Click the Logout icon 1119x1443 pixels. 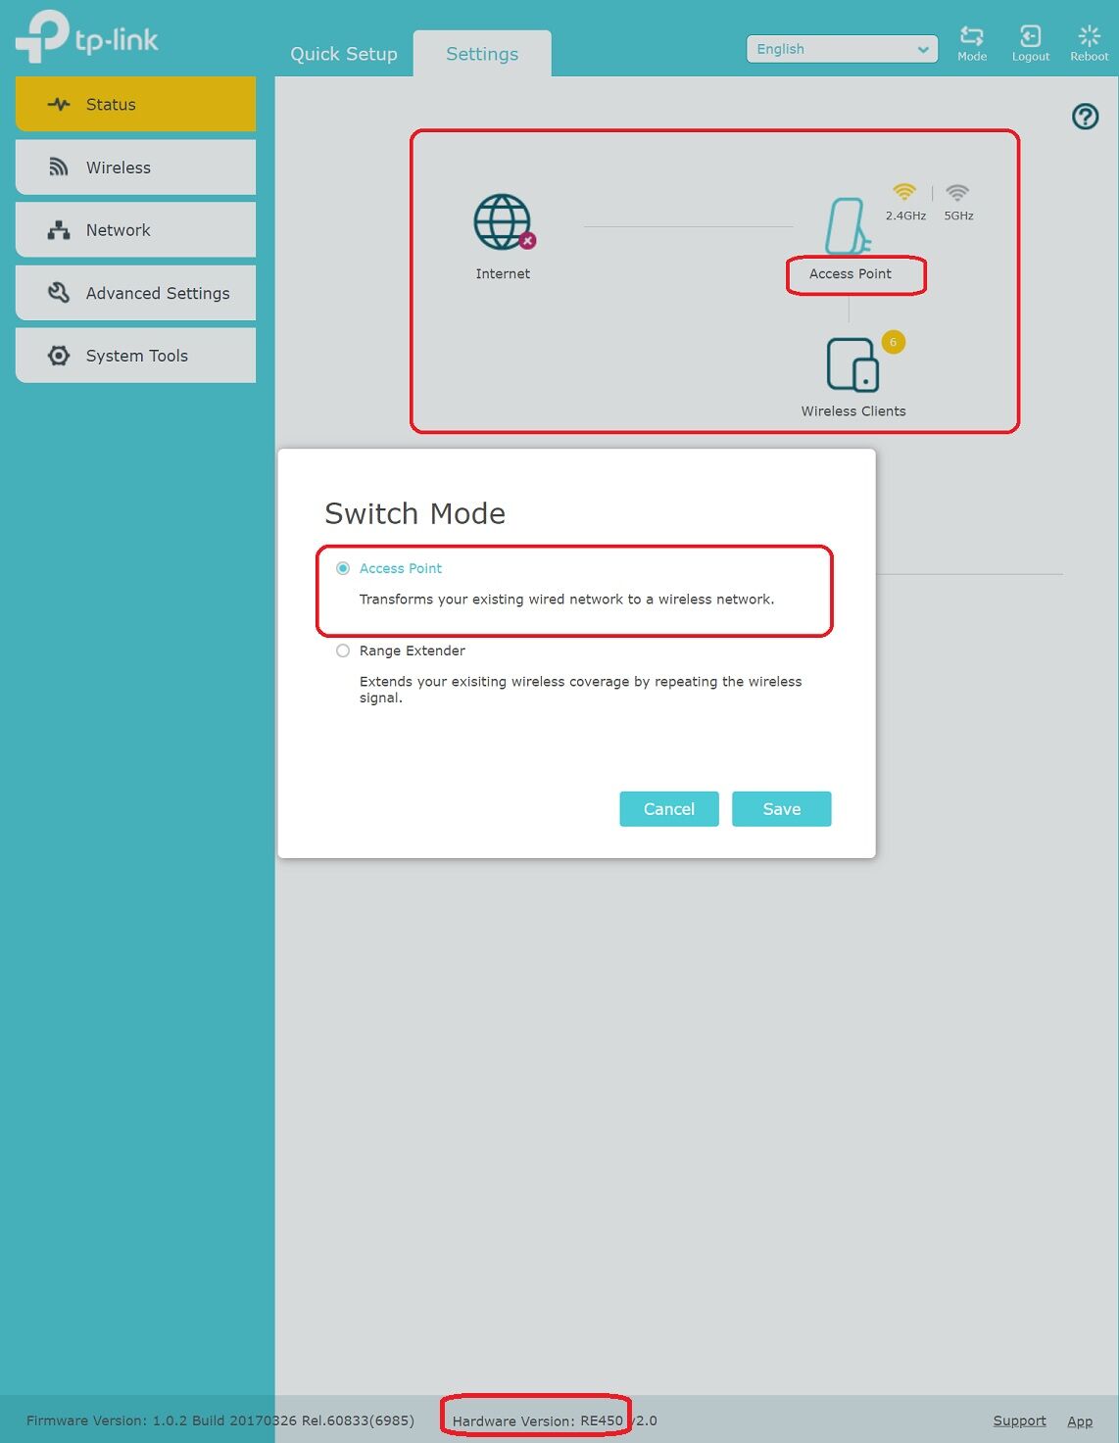pos(1030,36)
